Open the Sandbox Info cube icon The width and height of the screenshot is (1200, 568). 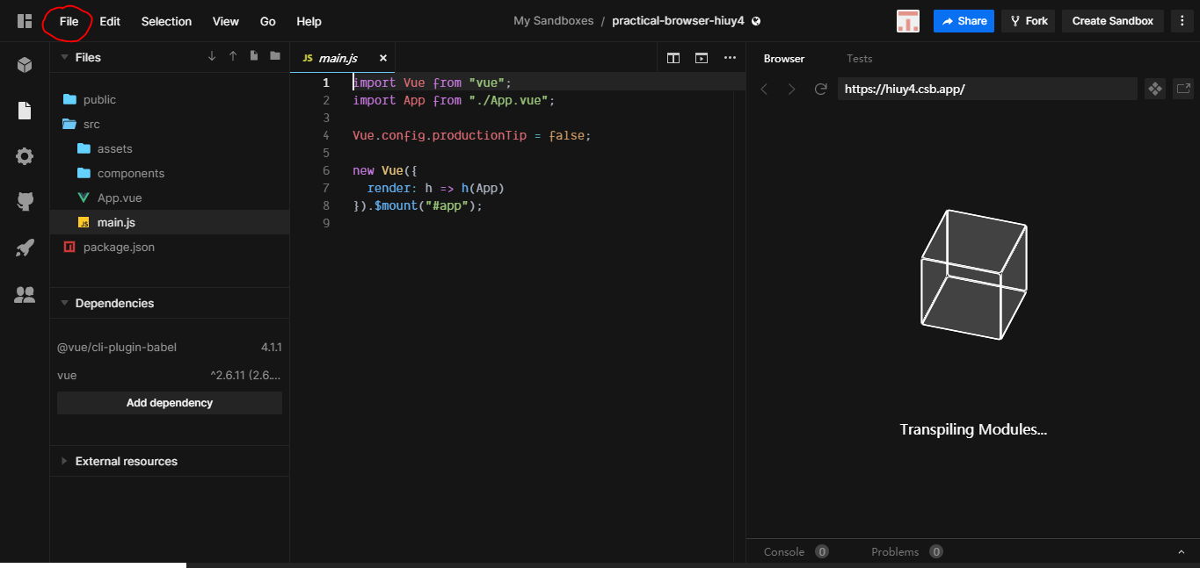click(x=25, y=64)
